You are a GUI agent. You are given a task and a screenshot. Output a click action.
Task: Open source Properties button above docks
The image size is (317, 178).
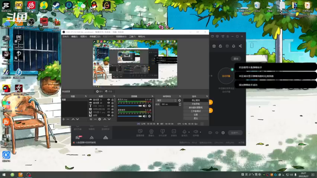[x=99, y=91]
